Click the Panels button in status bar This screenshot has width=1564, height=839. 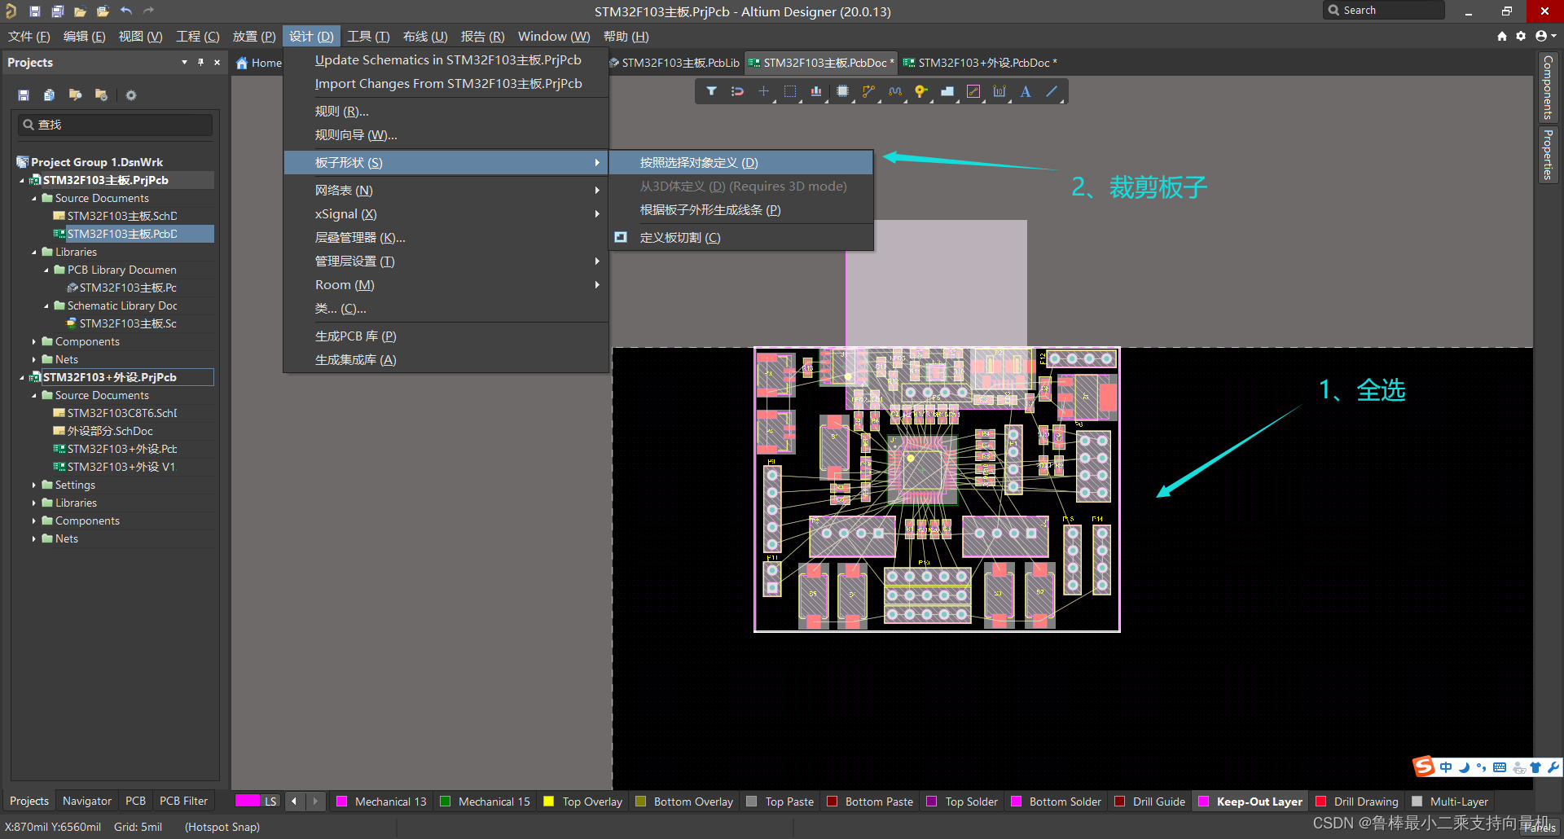[x=1540, y=828]
